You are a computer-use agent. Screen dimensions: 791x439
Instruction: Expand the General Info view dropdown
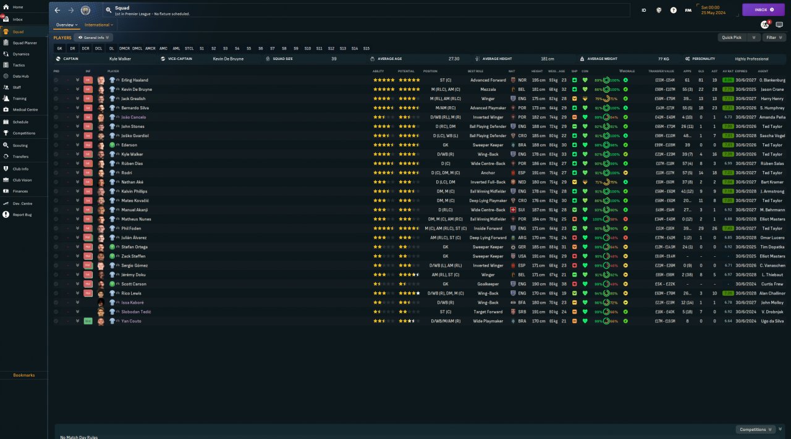tap(93, 38)
